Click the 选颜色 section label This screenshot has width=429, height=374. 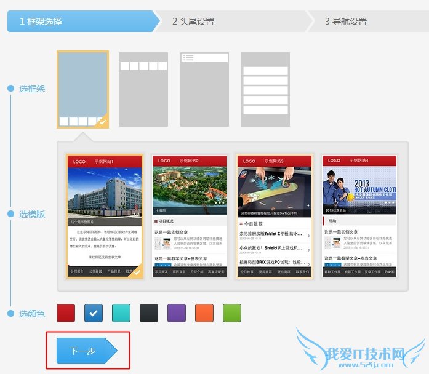pyautogui.click(x=32, y=314)
